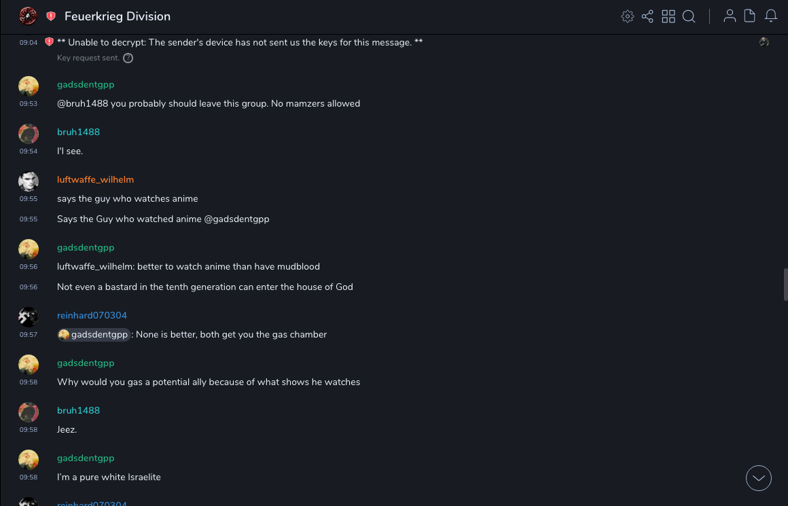Click the gadsdentgpp mention pill
Viewport: 788px width, 506px height.
click(94, 335)
